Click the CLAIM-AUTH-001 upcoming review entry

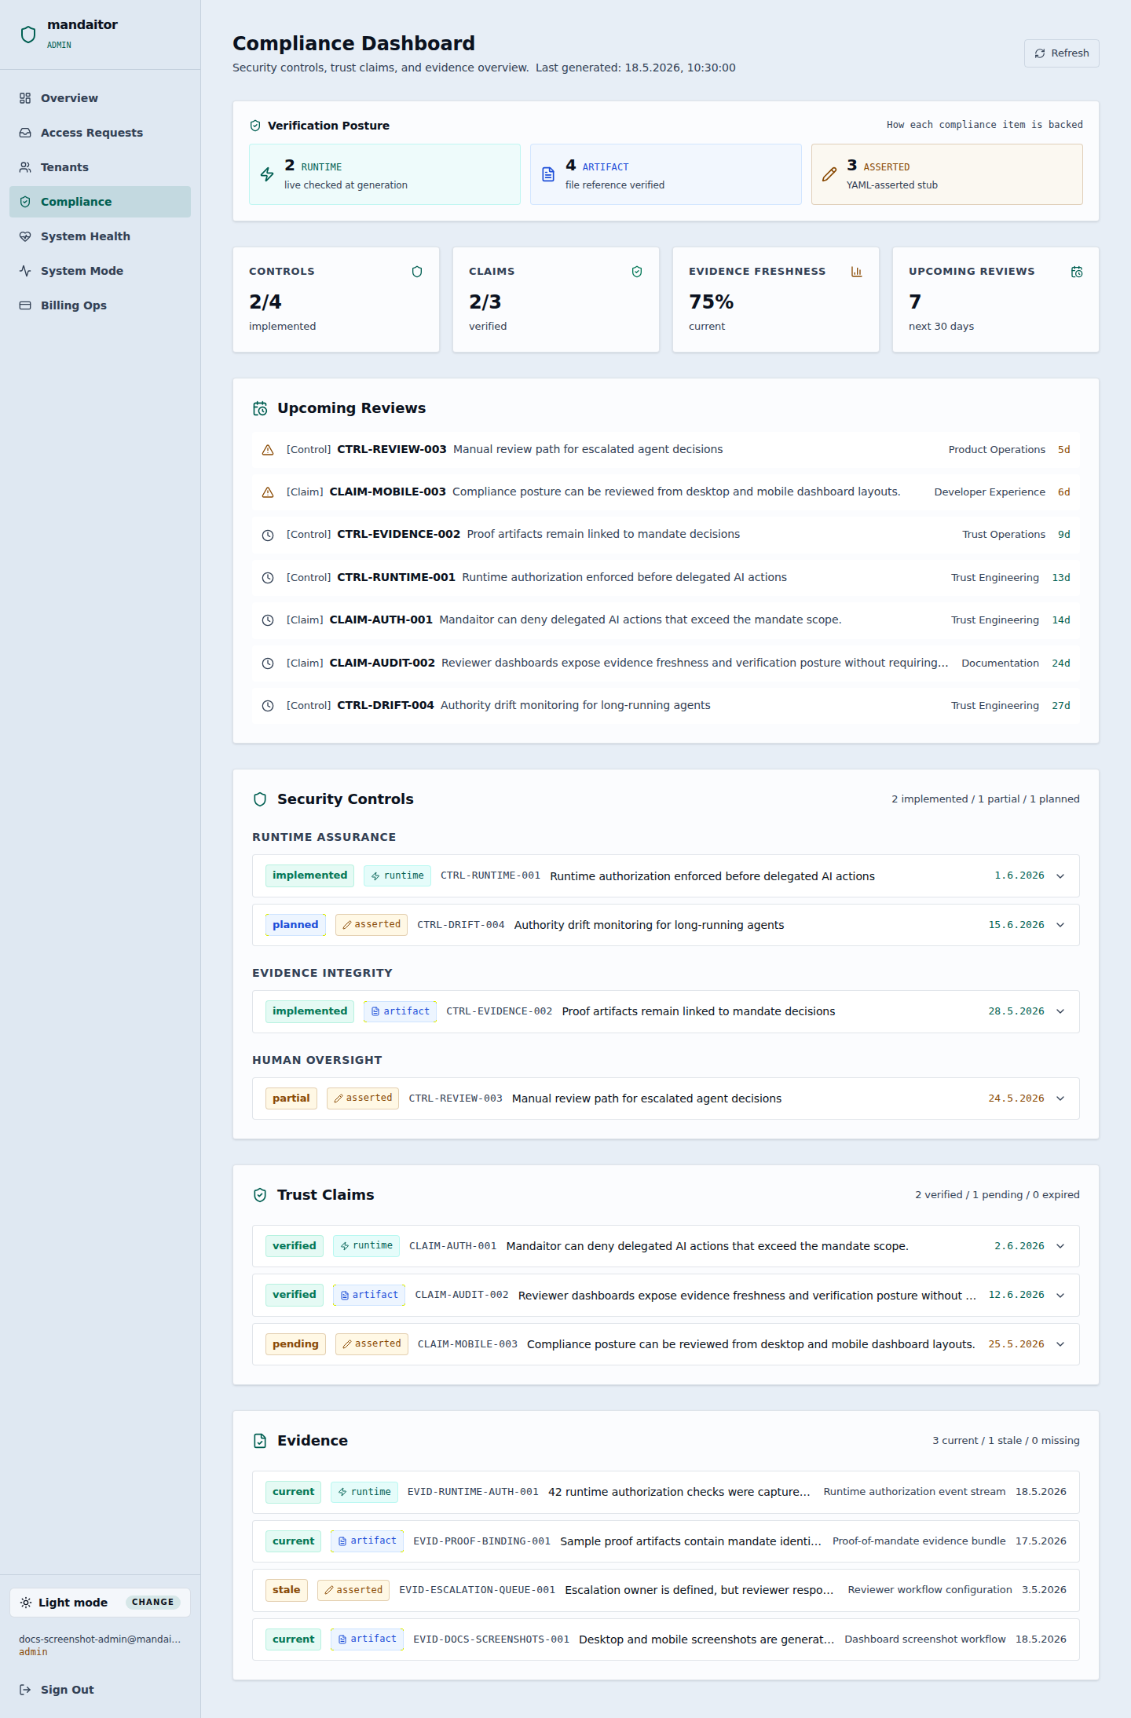666,620
